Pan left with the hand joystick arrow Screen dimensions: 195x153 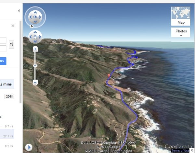point(31,37)
